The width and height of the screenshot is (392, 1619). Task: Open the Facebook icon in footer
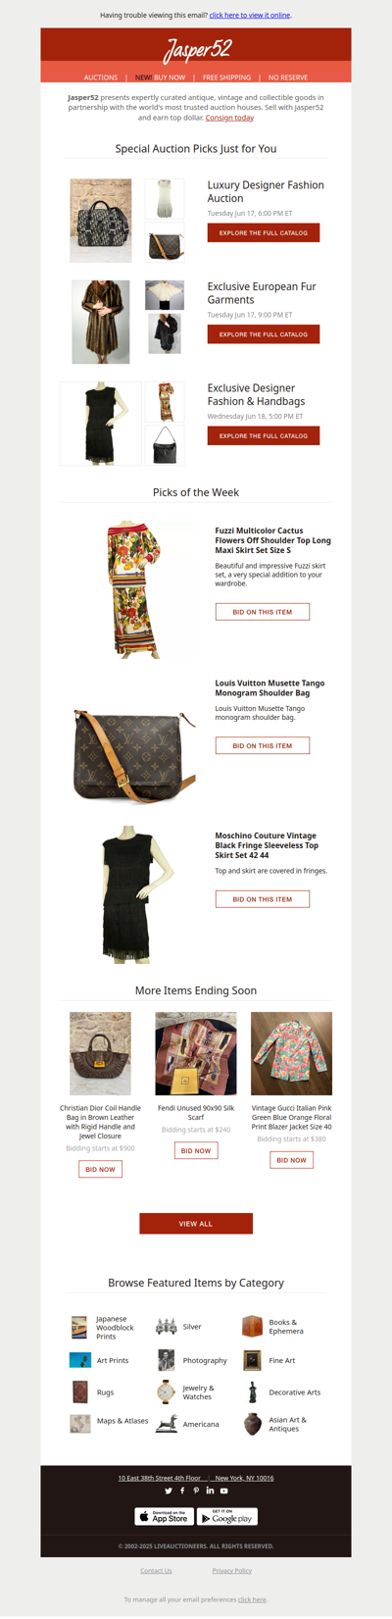(182, 1491)
